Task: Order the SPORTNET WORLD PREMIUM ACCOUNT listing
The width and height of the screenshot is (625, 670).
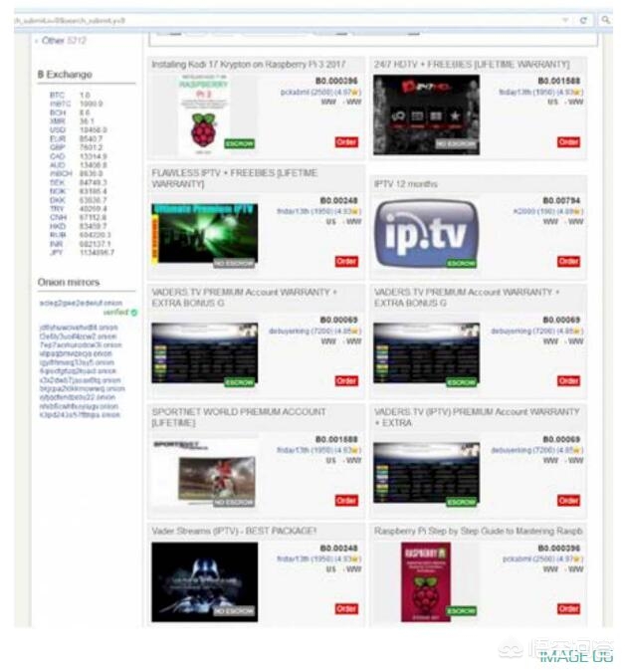Action: [x=346, y=500]
